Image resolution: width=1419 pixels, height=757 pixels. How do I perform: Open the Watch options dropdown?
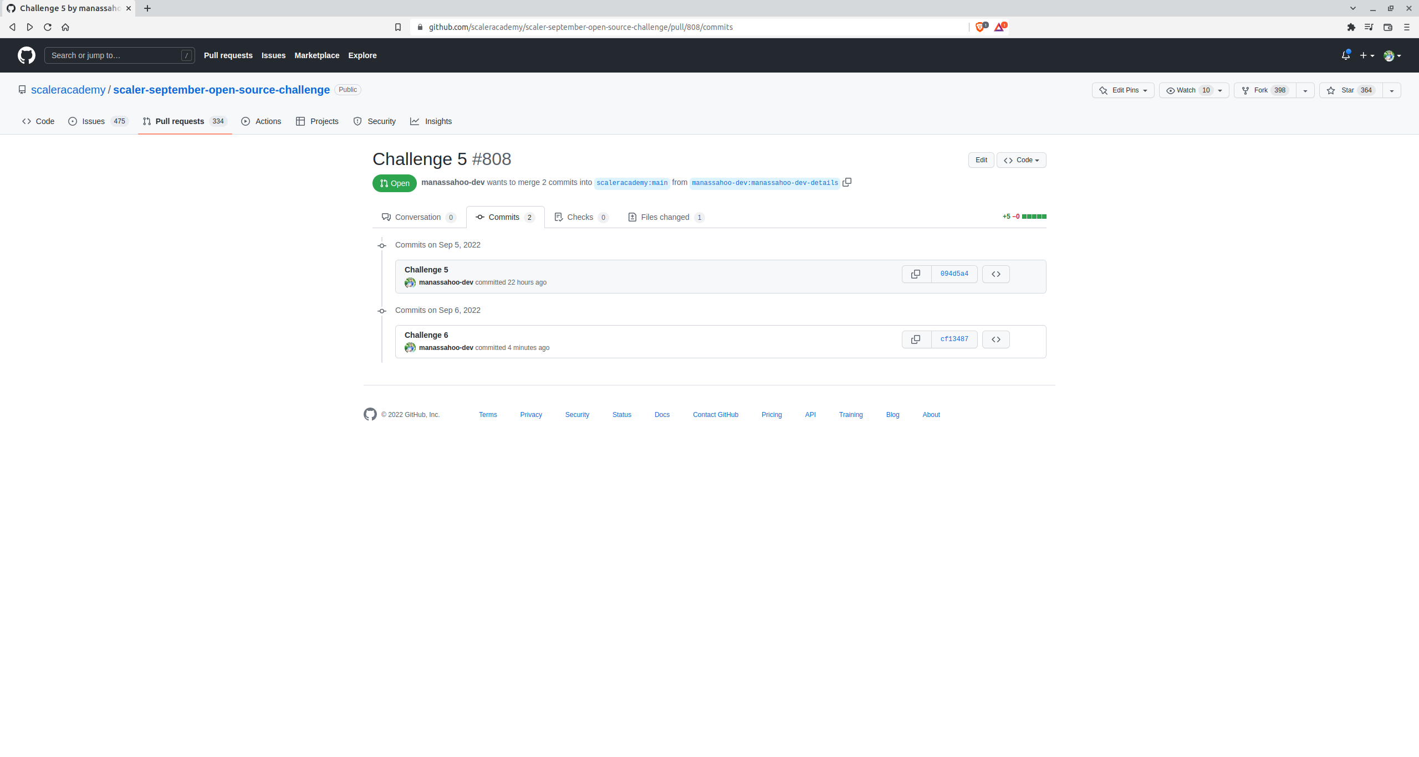1219,90
